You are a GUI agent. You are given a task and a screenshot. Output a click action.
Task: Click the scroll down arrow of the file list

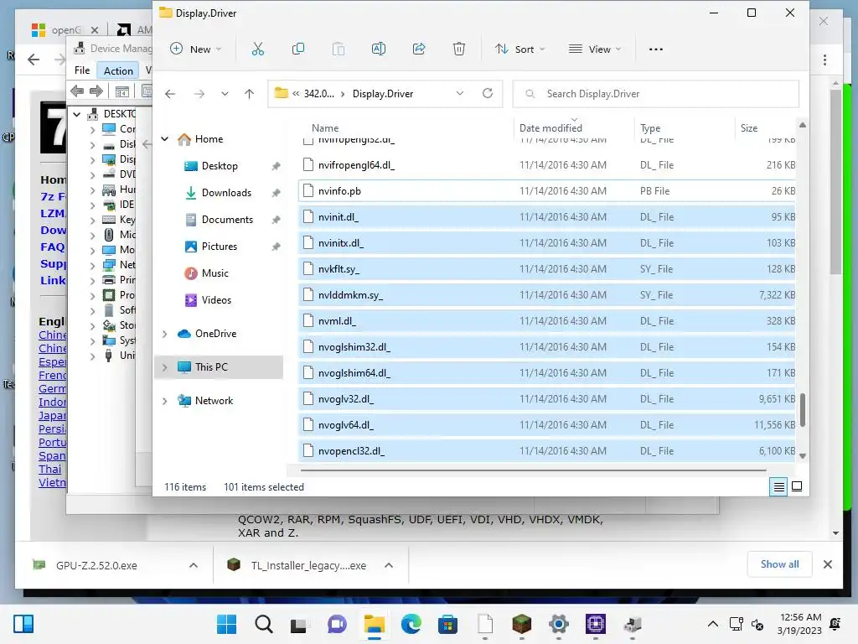coord(802,455)
